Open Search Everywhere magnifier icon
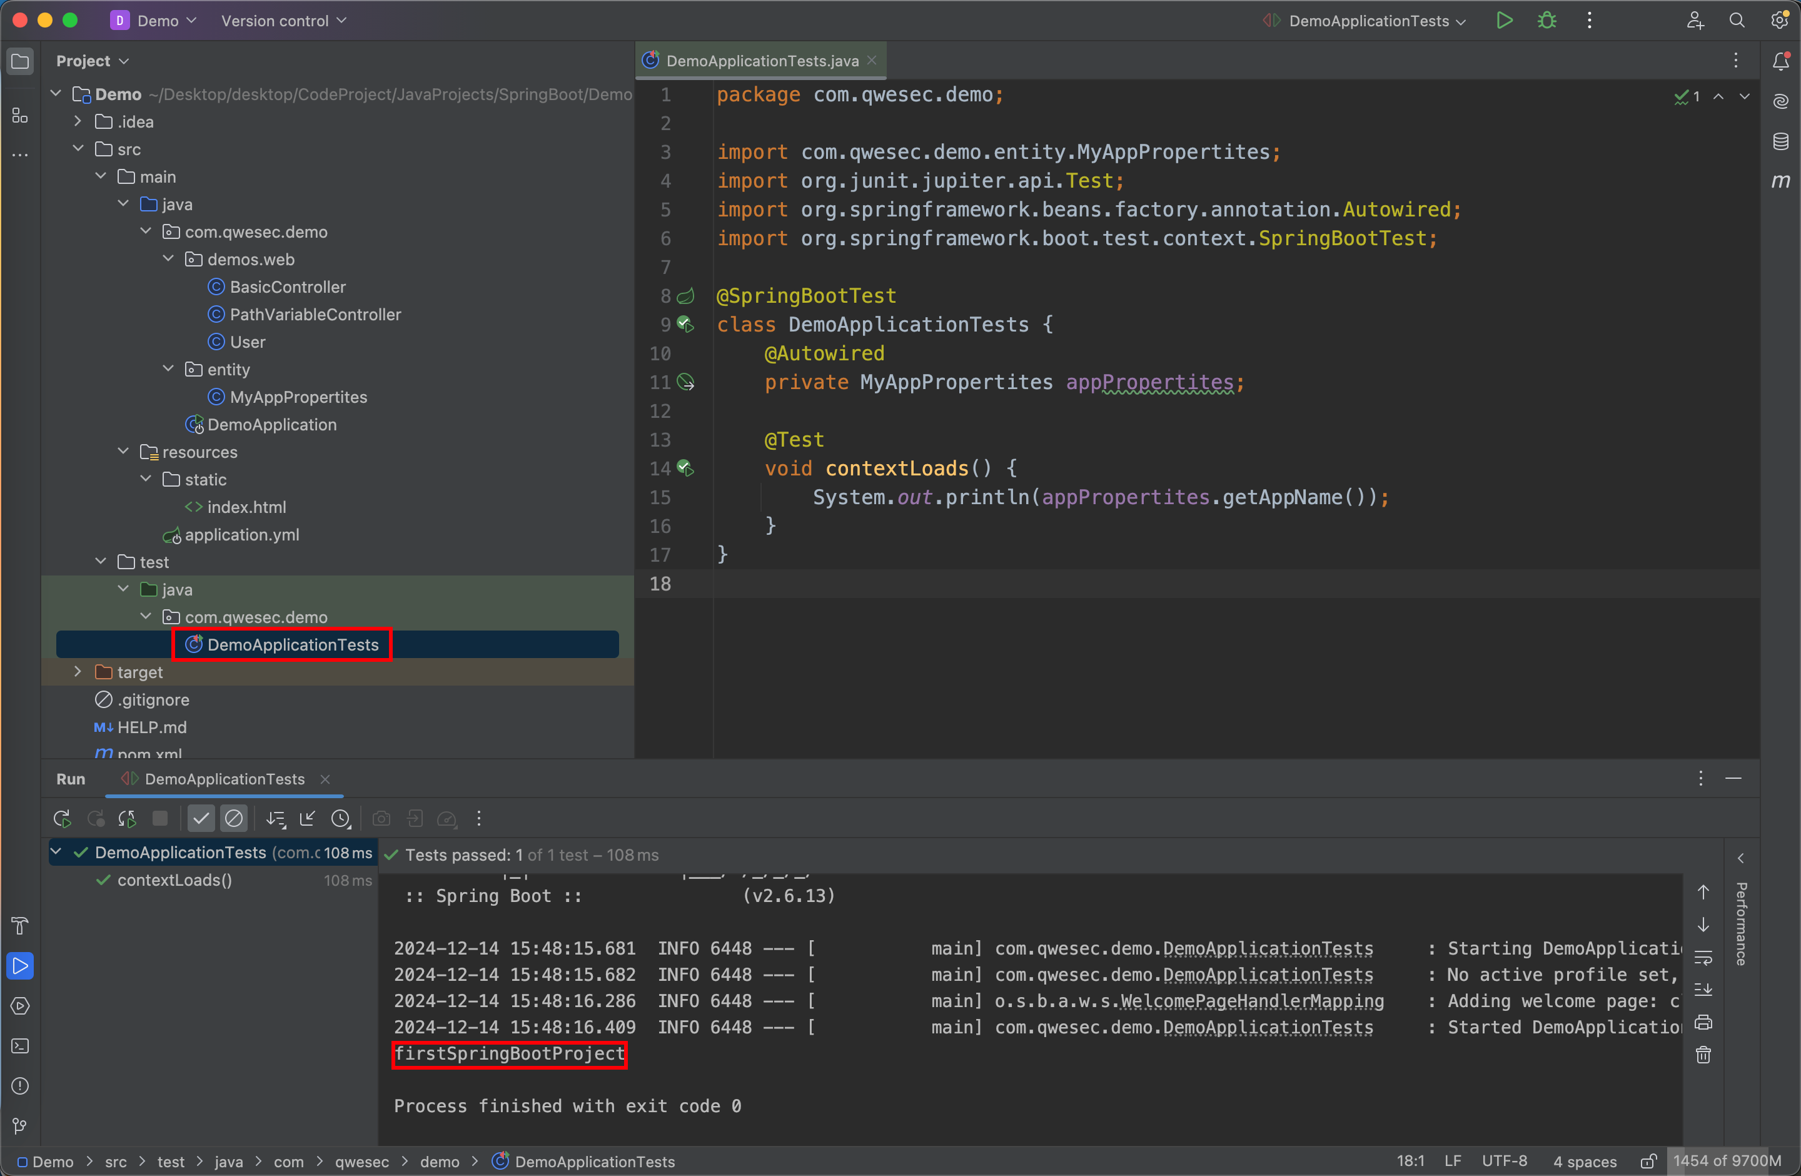 [x=1737, y=21]
